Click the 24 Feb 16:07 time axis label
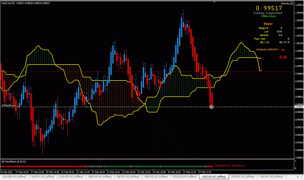304x180 pixels. pyautogui.click(x=174, y=172)
